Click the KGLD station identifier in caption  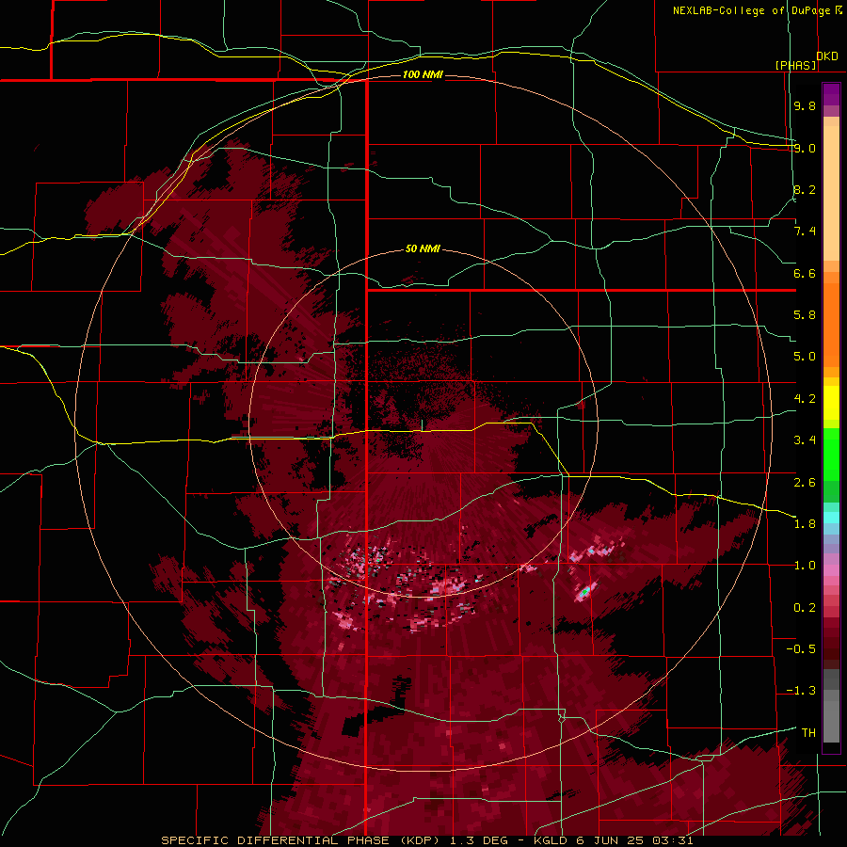tap(551, 840)
